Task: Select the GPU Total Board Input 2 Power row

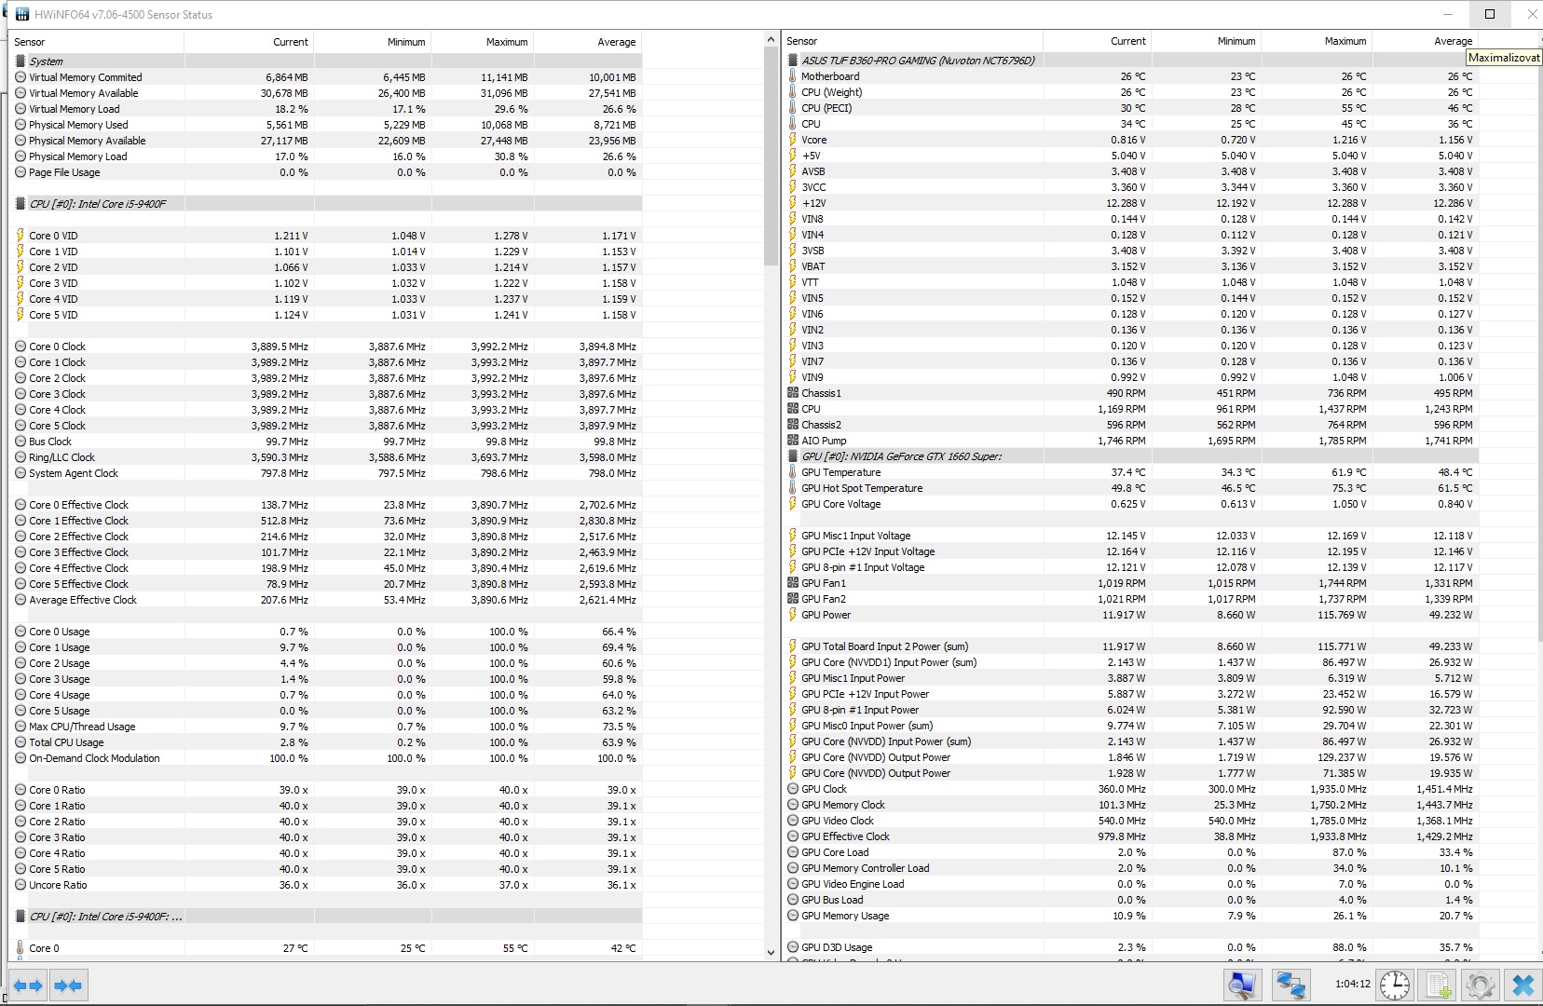Action: (x=1130, y=646)
